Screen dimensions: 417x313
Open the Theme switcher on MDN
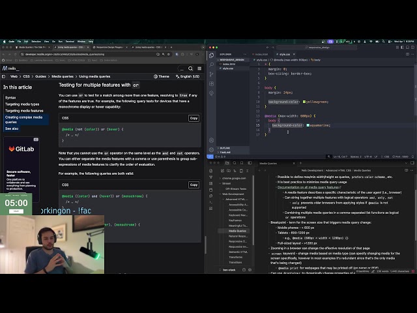click(x=162, y=76)
